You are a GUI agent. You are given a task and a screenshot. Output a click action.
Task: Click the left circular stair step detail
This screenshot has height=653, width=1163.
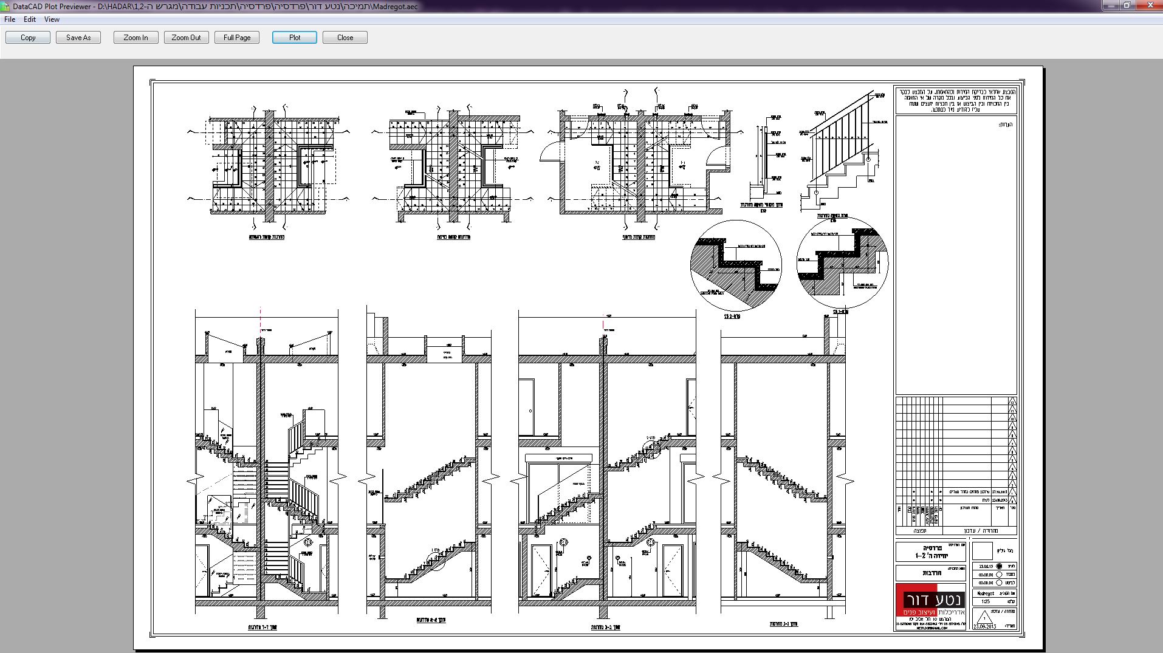736,265
